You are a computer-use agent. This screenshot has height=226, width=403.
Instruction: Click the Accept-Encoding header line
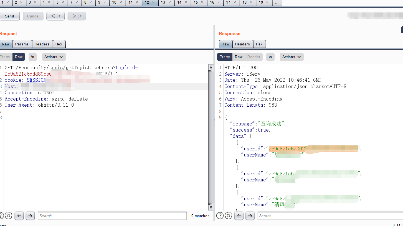46,99
